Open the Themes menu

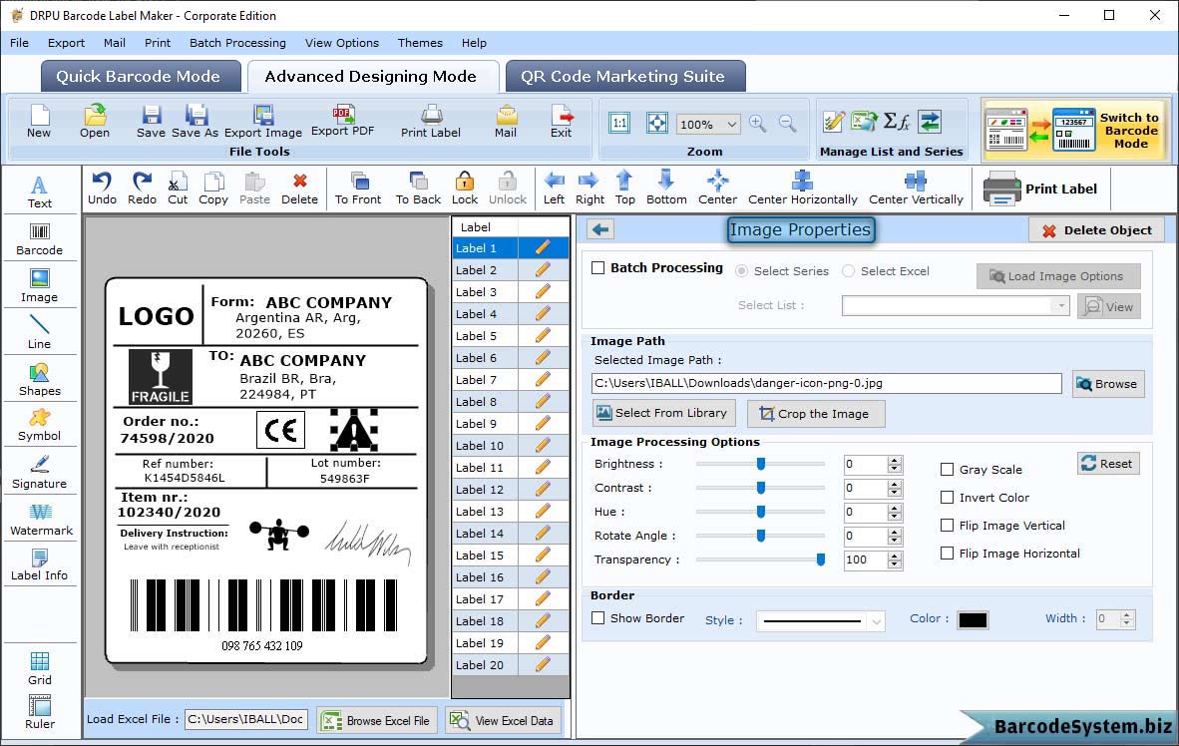tap(420, 43)
